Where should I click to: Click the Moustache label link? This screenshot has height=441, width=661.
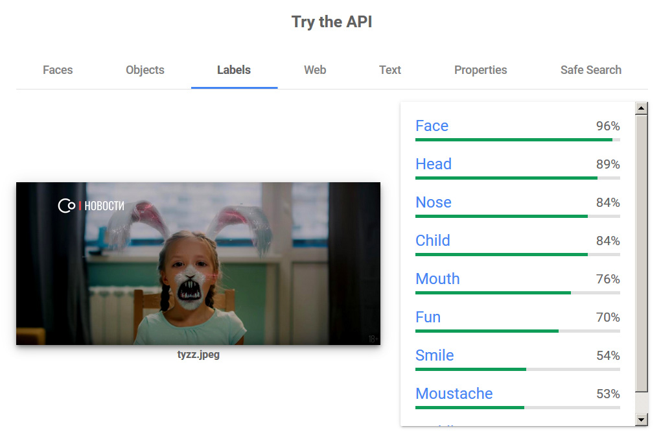(454, 394)
